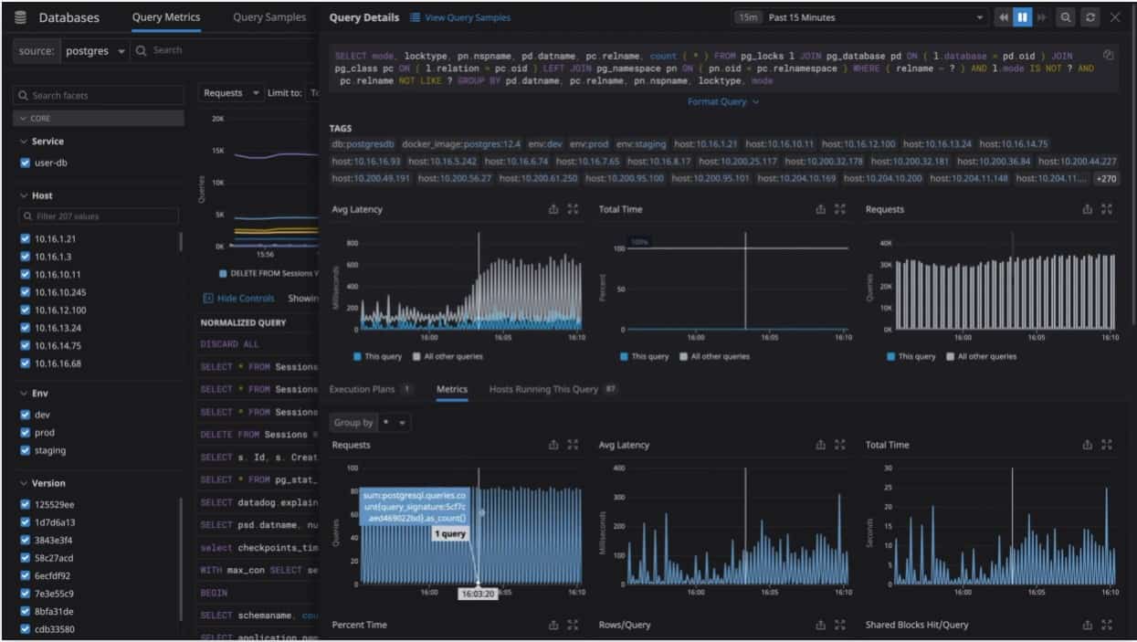Click the env:prod tag

click(587, 144)
